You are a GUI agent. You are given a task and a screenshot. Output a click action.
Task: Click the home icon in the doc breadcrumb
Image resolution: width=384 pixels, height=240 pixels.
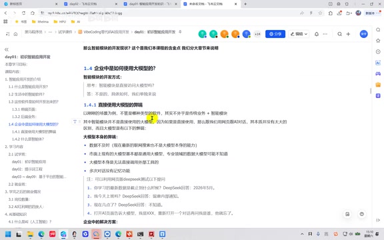tap(16, 34)
